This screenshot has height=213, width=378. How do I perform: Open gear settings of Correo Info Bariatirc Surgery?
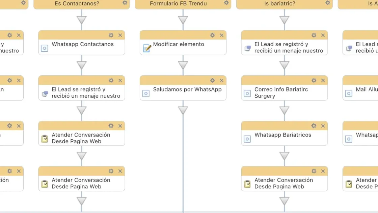[x=314, y=80]
